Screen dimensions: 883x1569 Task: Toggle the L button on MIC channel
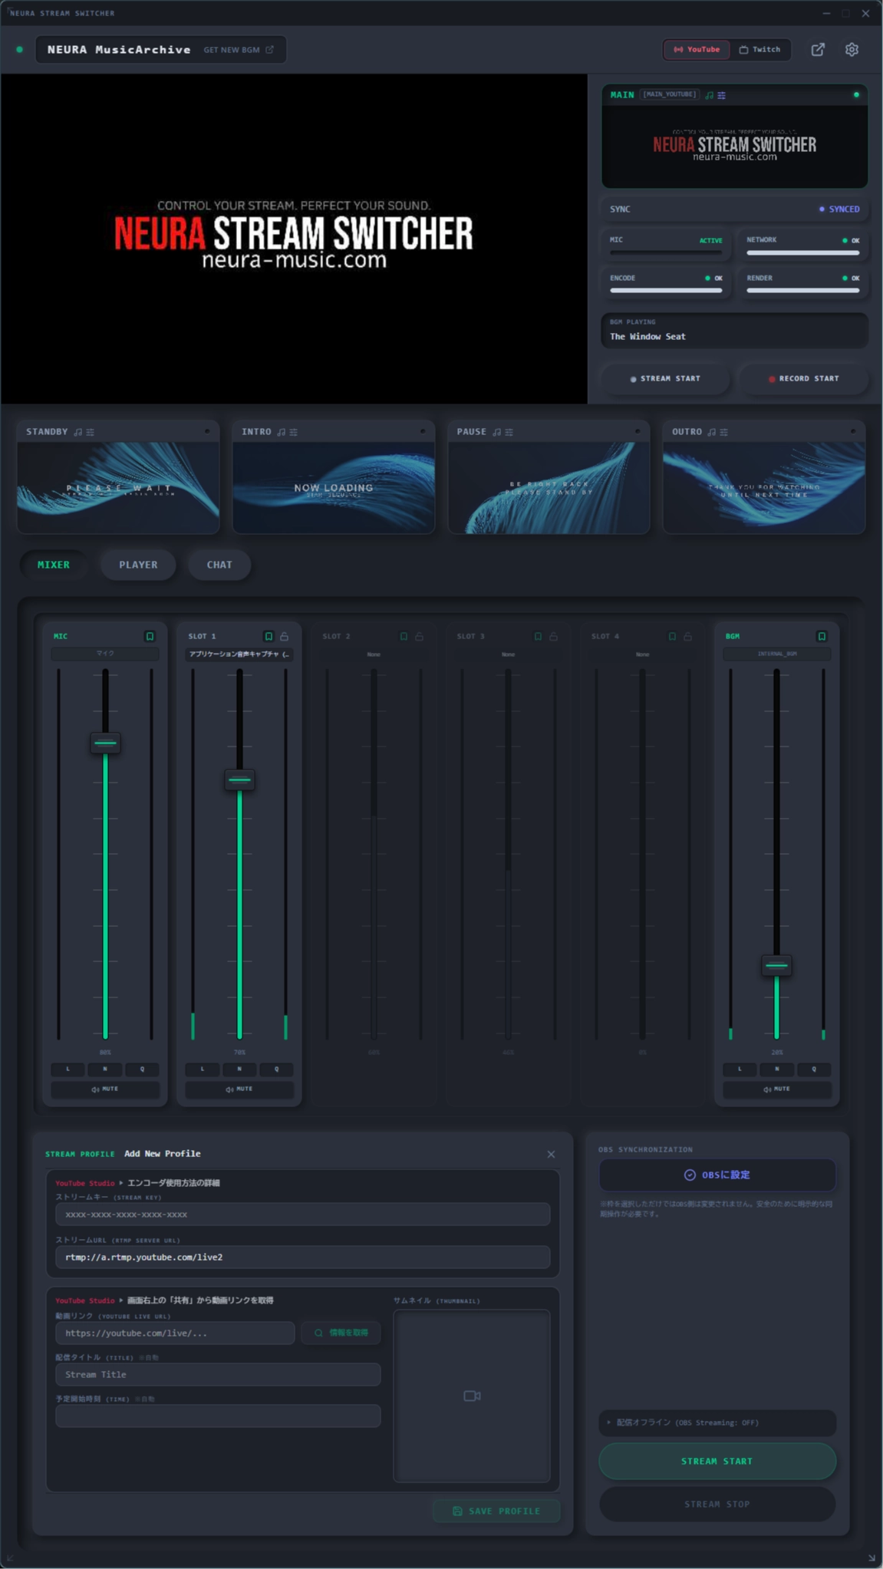68,1069
